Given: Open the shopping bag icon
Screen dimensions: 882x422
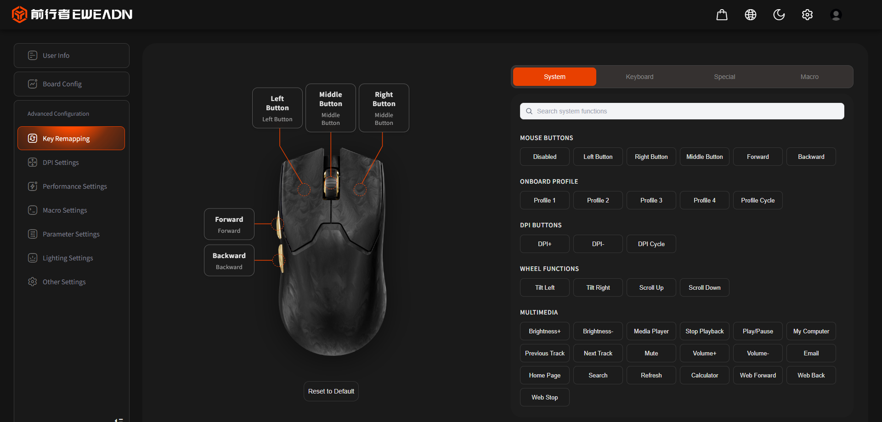Looking at the screenshot, I should coord(722,15).
